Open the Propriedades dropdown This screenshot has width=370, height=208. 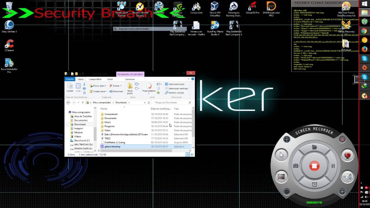tap(149, 88)
